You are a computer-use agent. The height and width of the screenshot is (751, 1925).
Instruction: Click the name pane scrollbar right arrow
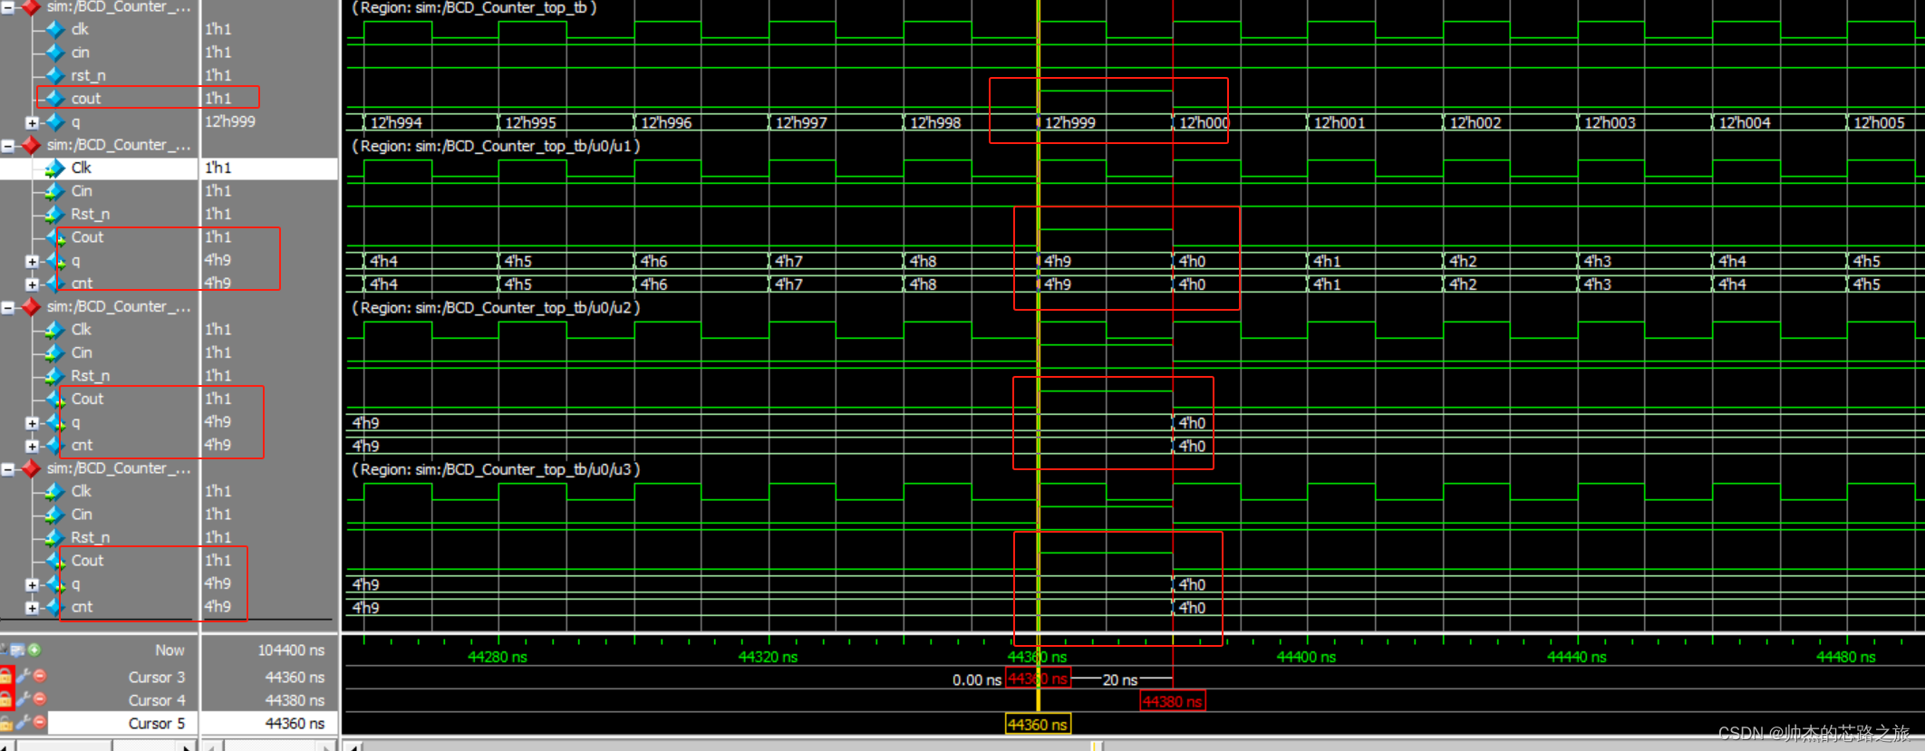click(x=189, y=746)
